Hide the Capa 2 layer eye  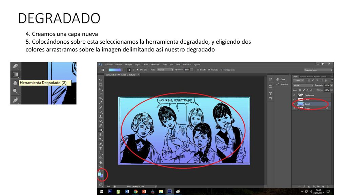pyautogui.click(x=294, y=100)
